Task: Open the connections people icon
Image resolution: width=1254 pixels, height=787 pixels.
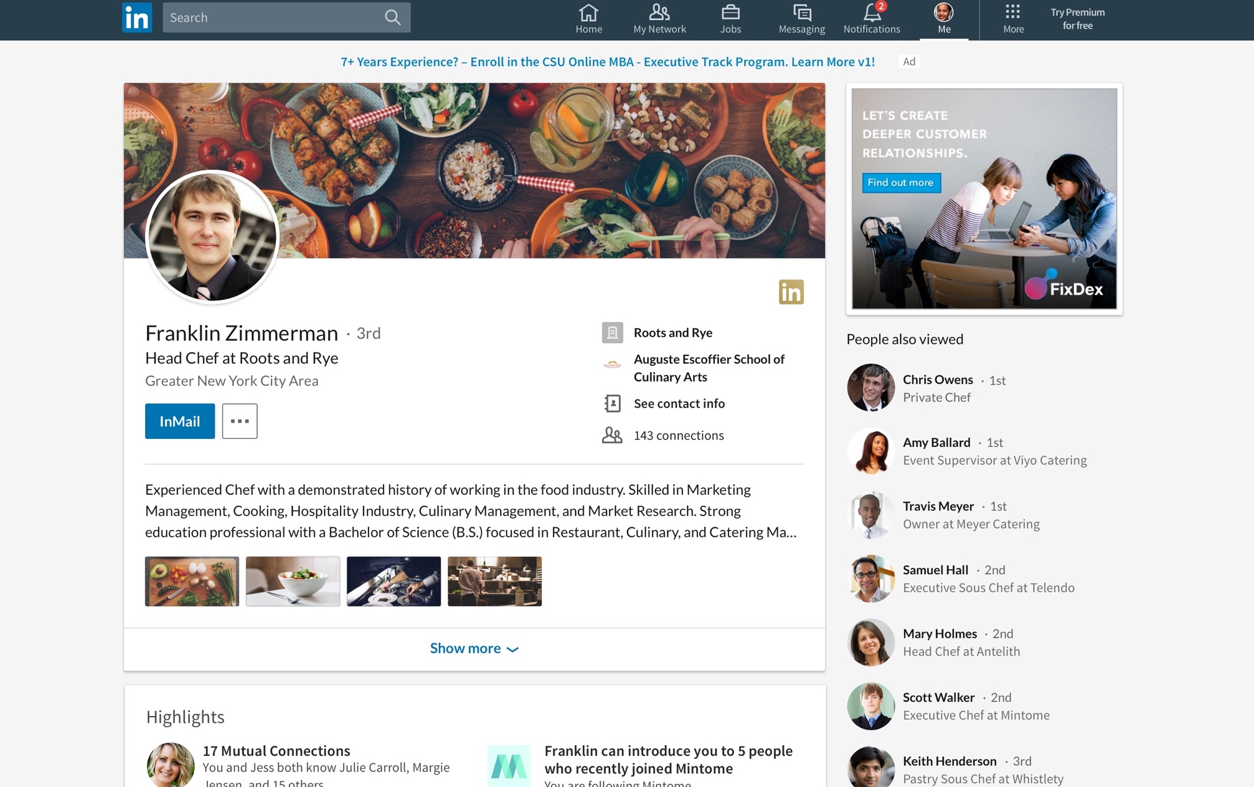Action: point(613,435)
